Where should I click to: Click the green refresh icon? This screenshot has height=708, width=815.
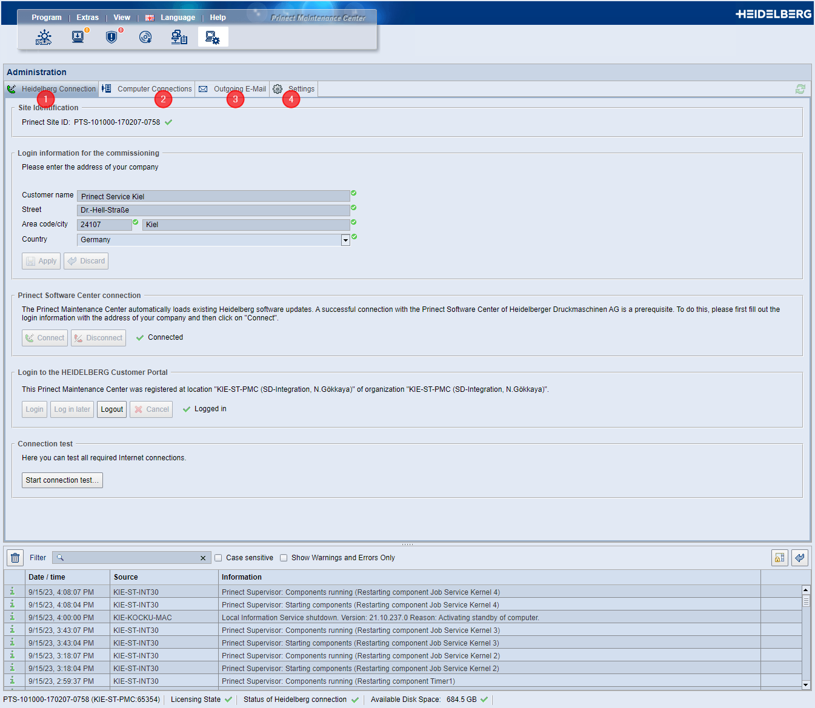[800, 89]
